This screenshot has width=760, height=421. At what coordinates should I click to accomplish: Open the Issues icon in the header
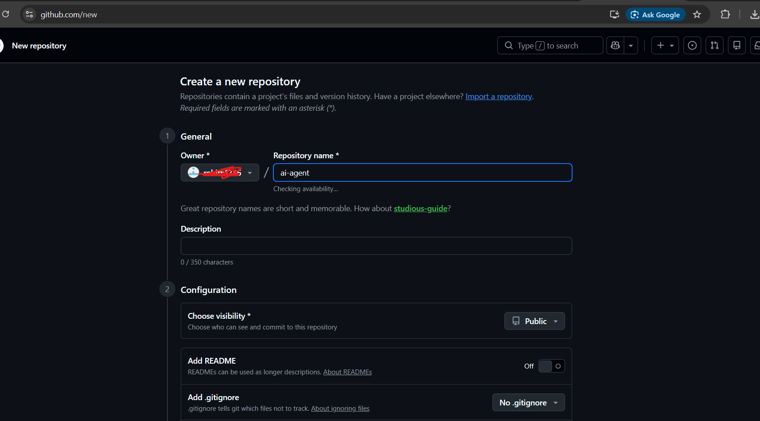692,45
